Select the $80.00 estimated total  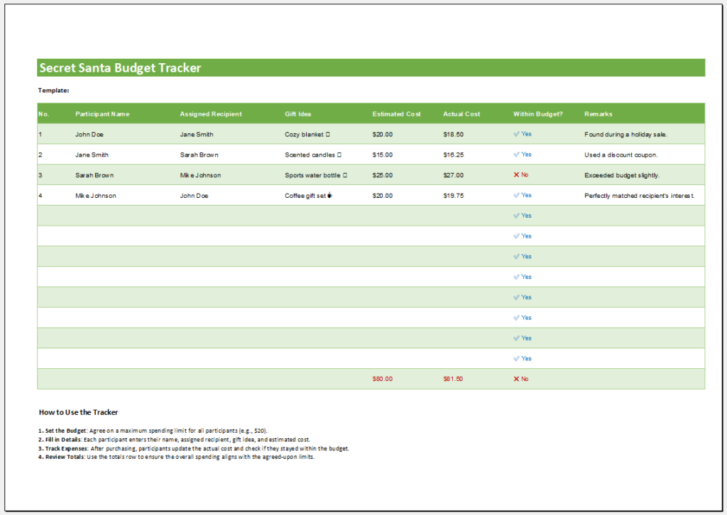(x=383, y=379)
